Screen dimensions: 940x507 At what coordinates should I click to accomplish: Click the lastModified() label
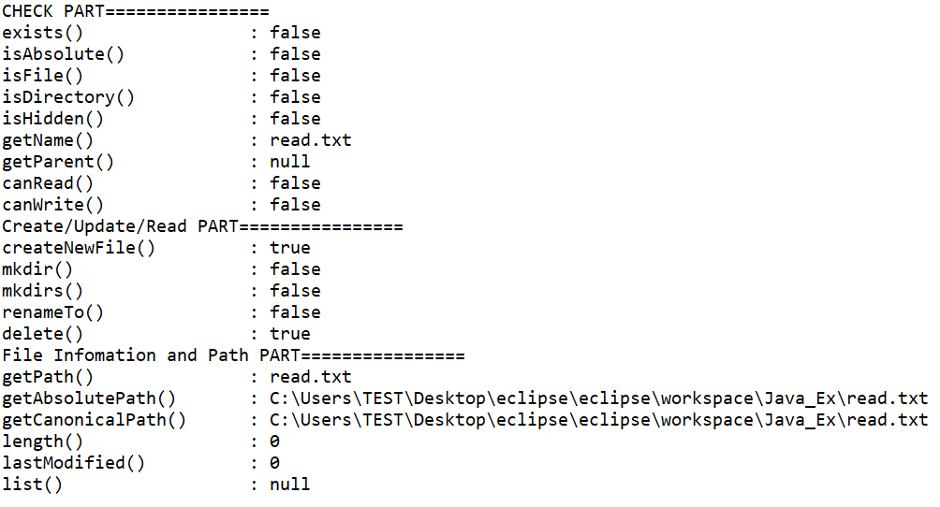73,463
